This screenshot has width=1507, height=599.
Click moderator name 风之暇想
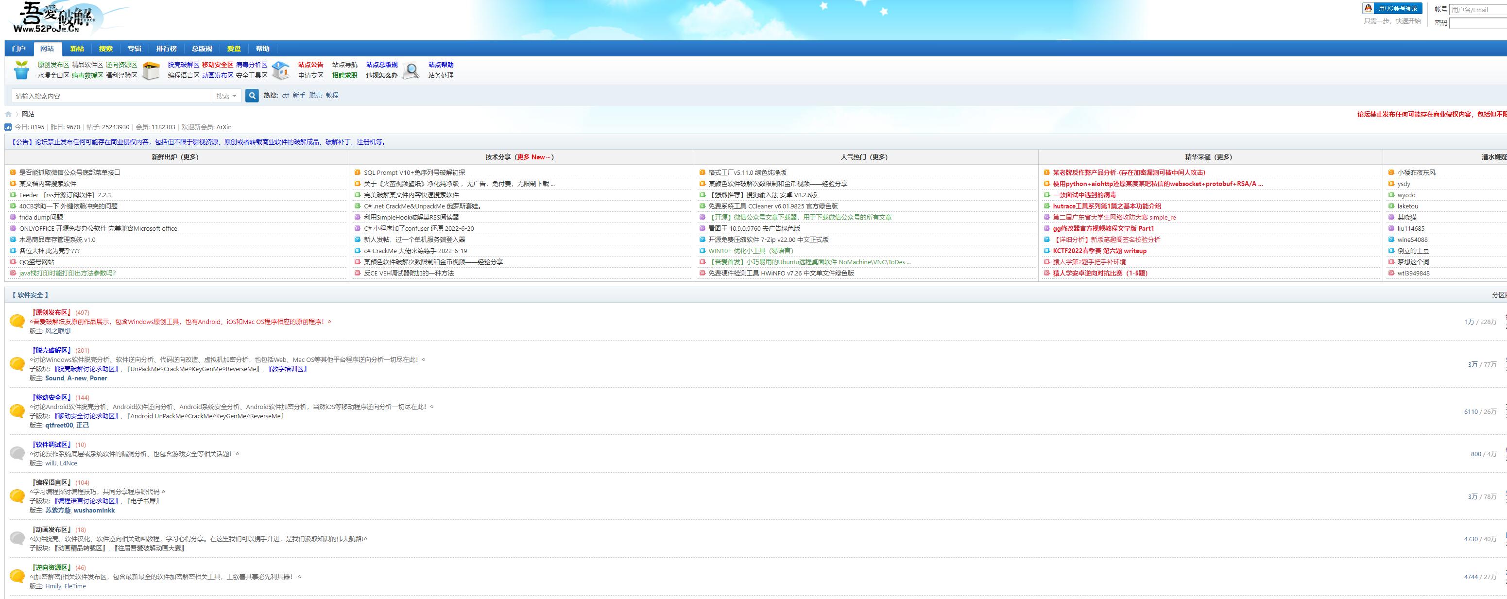58,331
